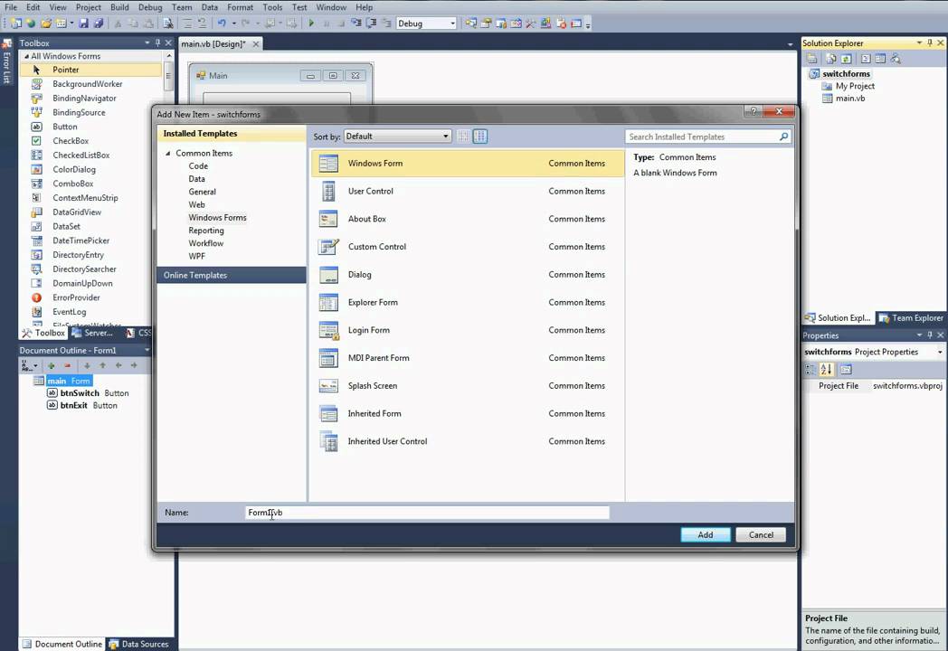
Task: Choose the MDI Parent Form template
Action: tap(468, 358)
